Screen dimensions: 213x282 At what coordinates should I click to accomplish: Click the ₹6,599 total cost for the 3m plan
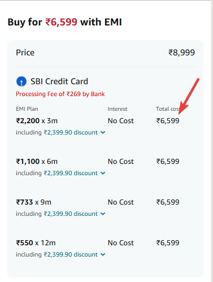point(168,121)
